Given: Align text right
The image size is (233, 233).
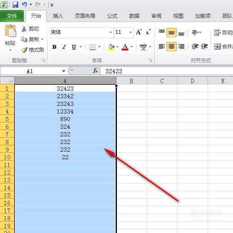Looking at the screenshot, I should pyautogui.click(x=181, y=47).
